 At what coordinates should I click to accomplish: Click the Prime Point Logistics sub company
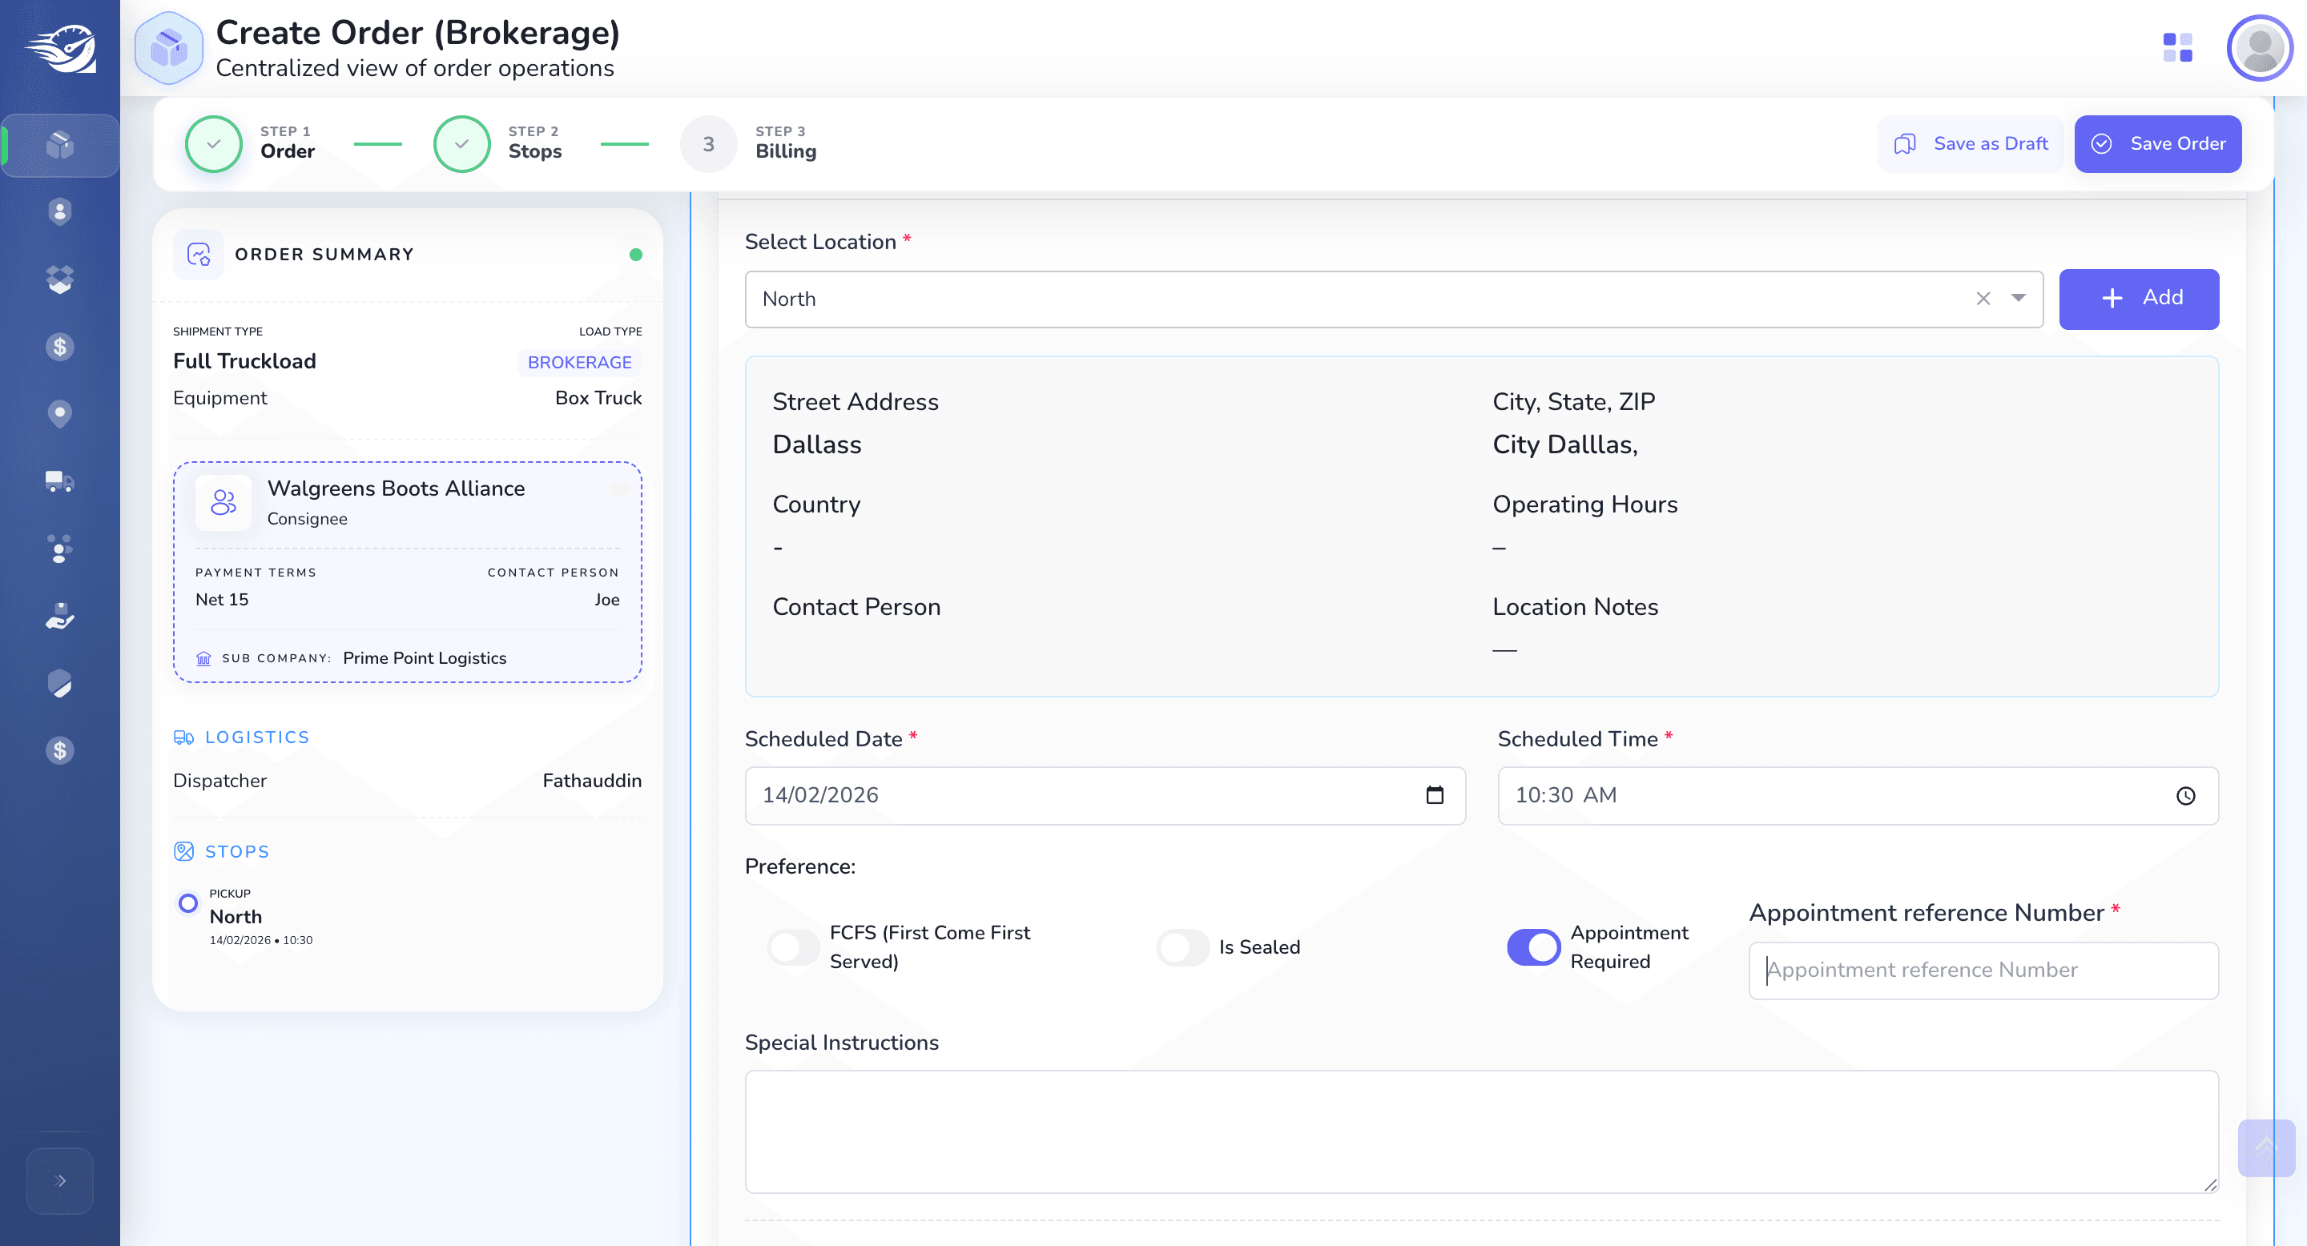(425, 658)
